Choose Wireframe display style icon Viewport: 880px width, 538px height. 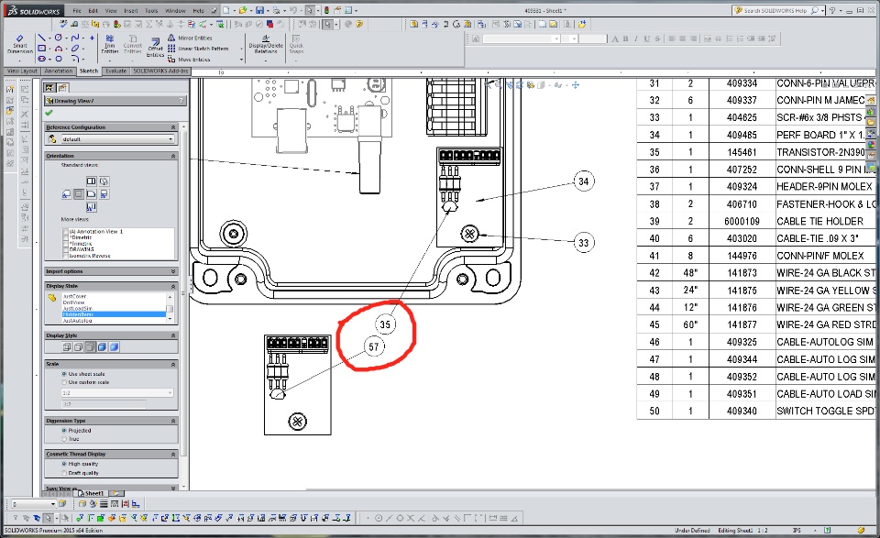coord(67,347)
